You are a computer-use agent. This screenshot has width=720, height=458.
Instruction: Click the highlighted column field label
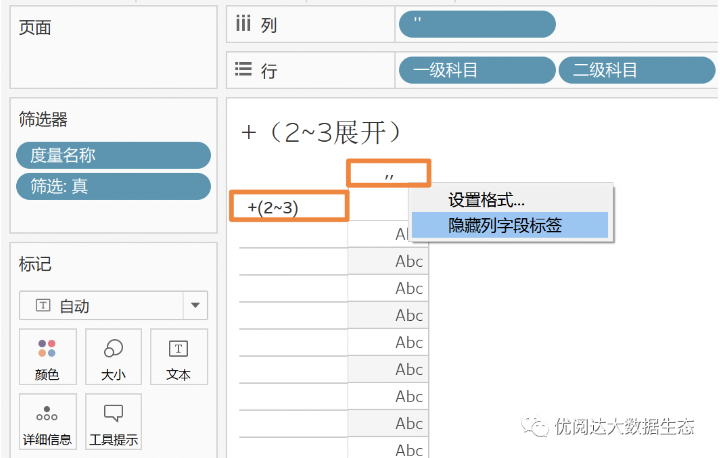[389, 174]
